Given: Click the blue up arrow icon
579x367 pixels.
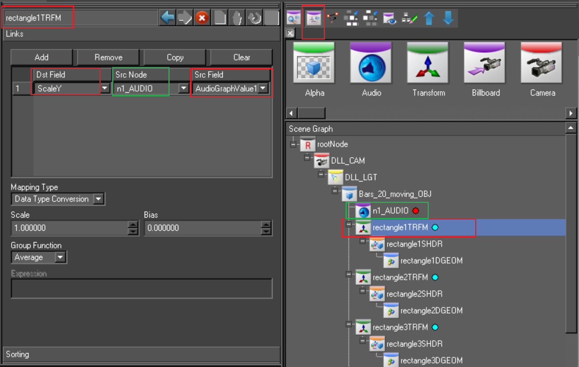Looking at the screenshot, I should (x=429, y=18).
